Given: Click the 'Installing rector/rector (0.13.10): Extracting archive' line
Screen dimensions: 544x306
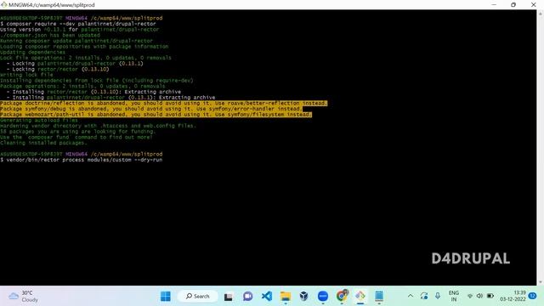Looking at the screenshot, I should (x=93, y=92).
